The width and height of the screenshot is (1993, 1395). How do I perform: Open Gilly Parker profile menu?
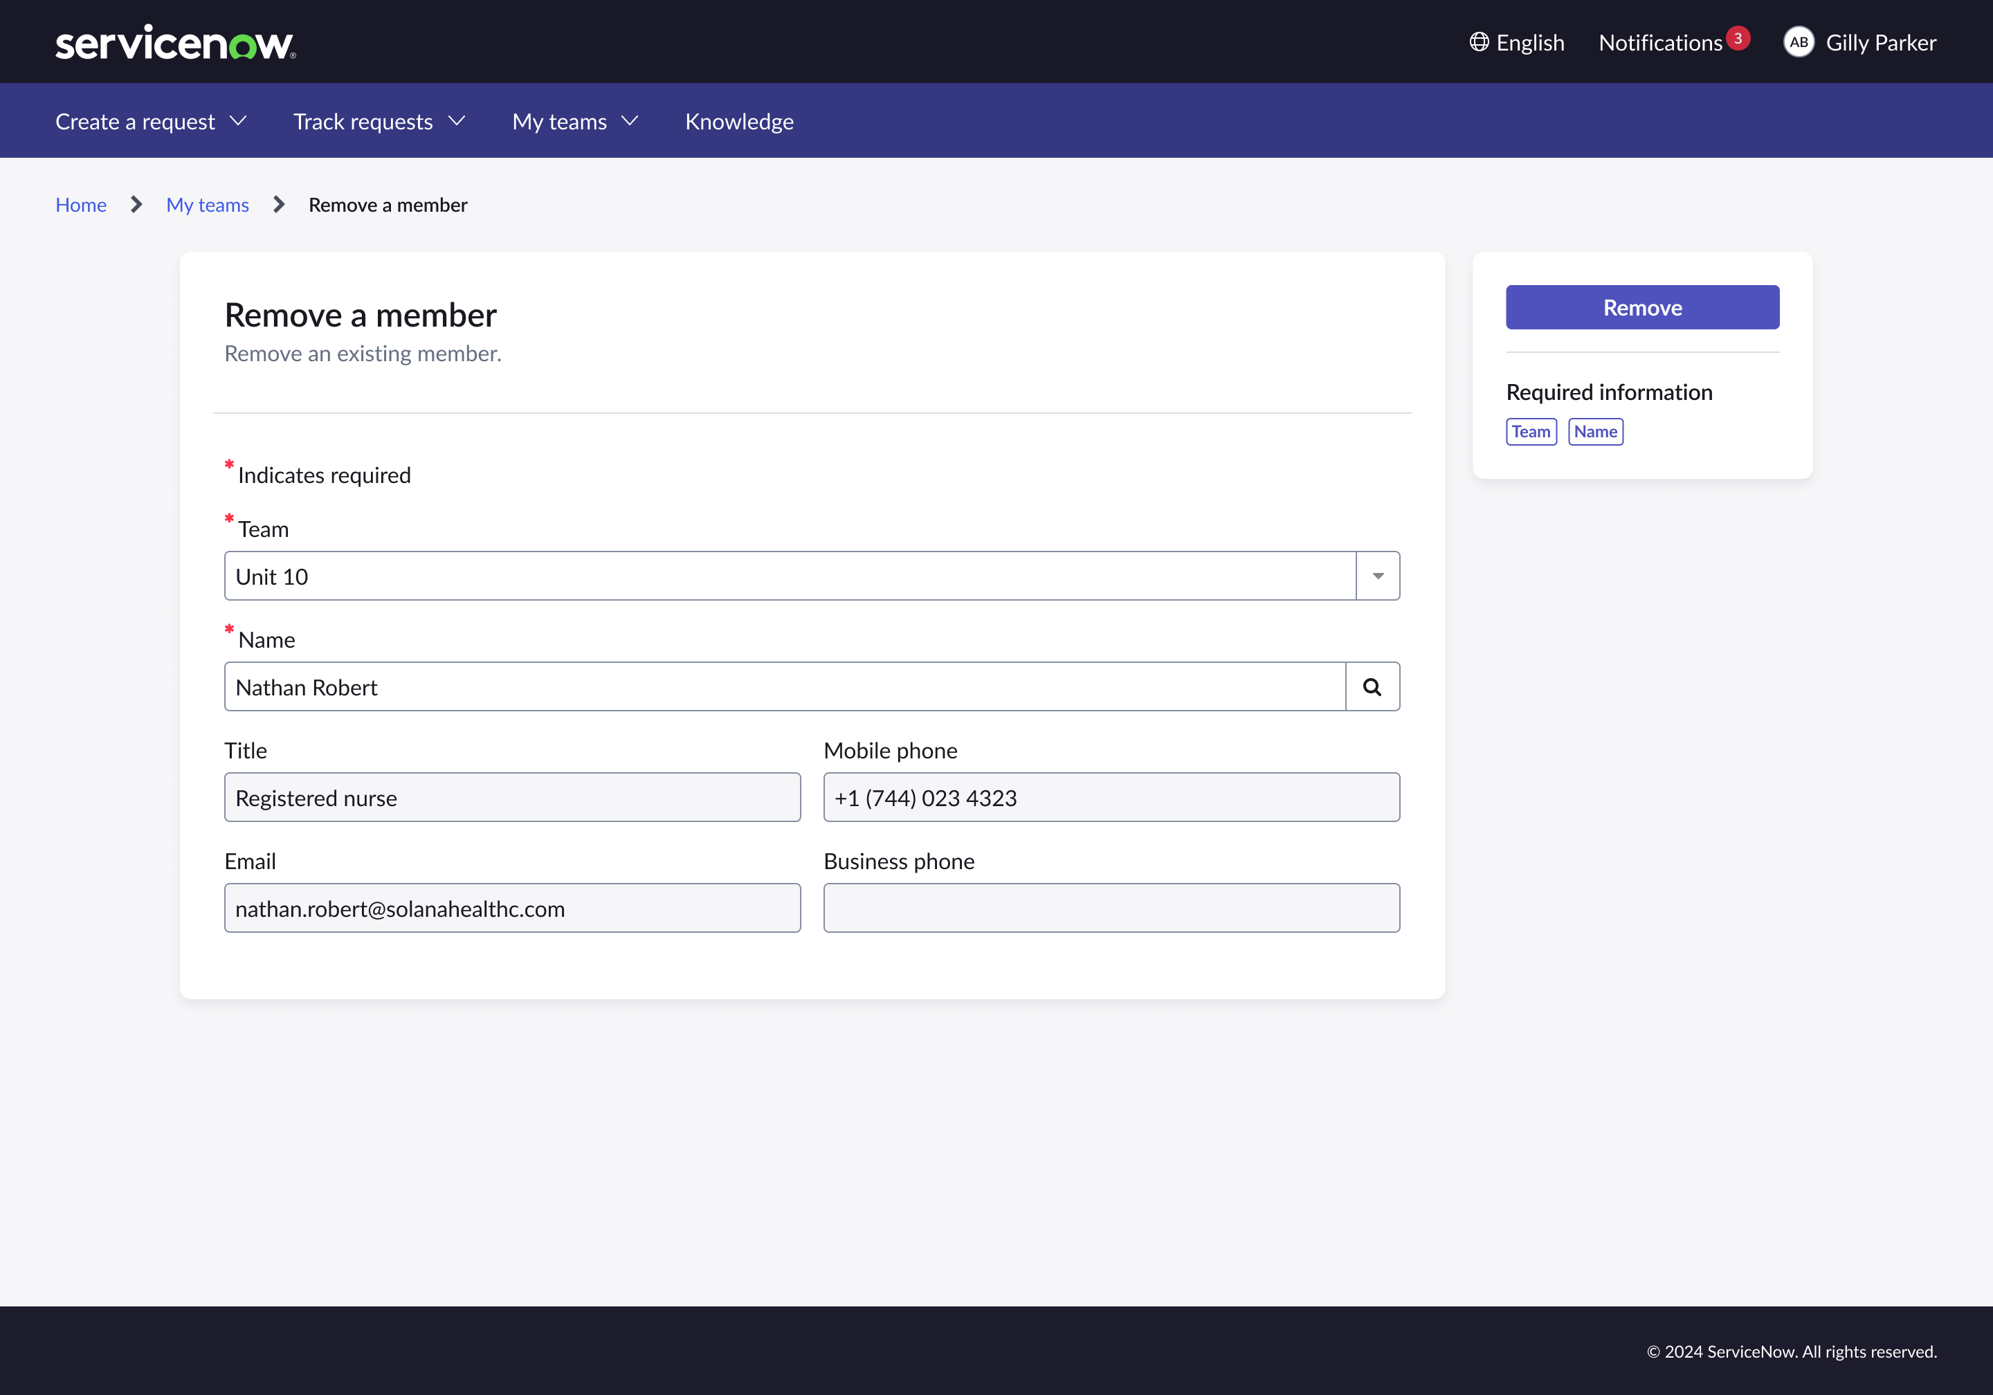(1881, 42)
